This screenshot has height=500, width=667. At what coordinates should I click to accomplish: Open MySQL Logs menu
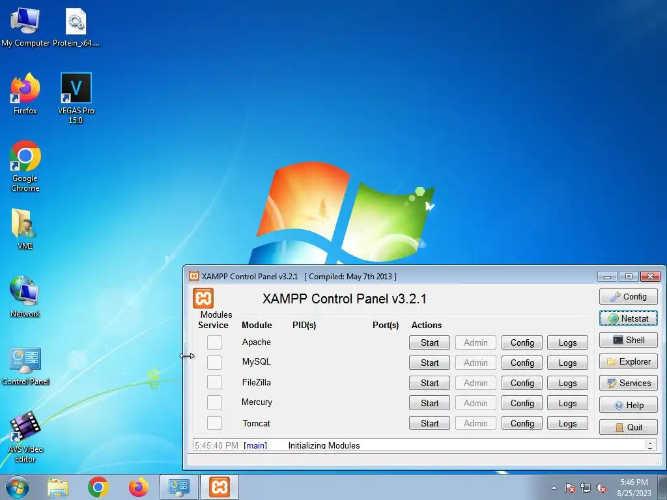tap(567, 363)
